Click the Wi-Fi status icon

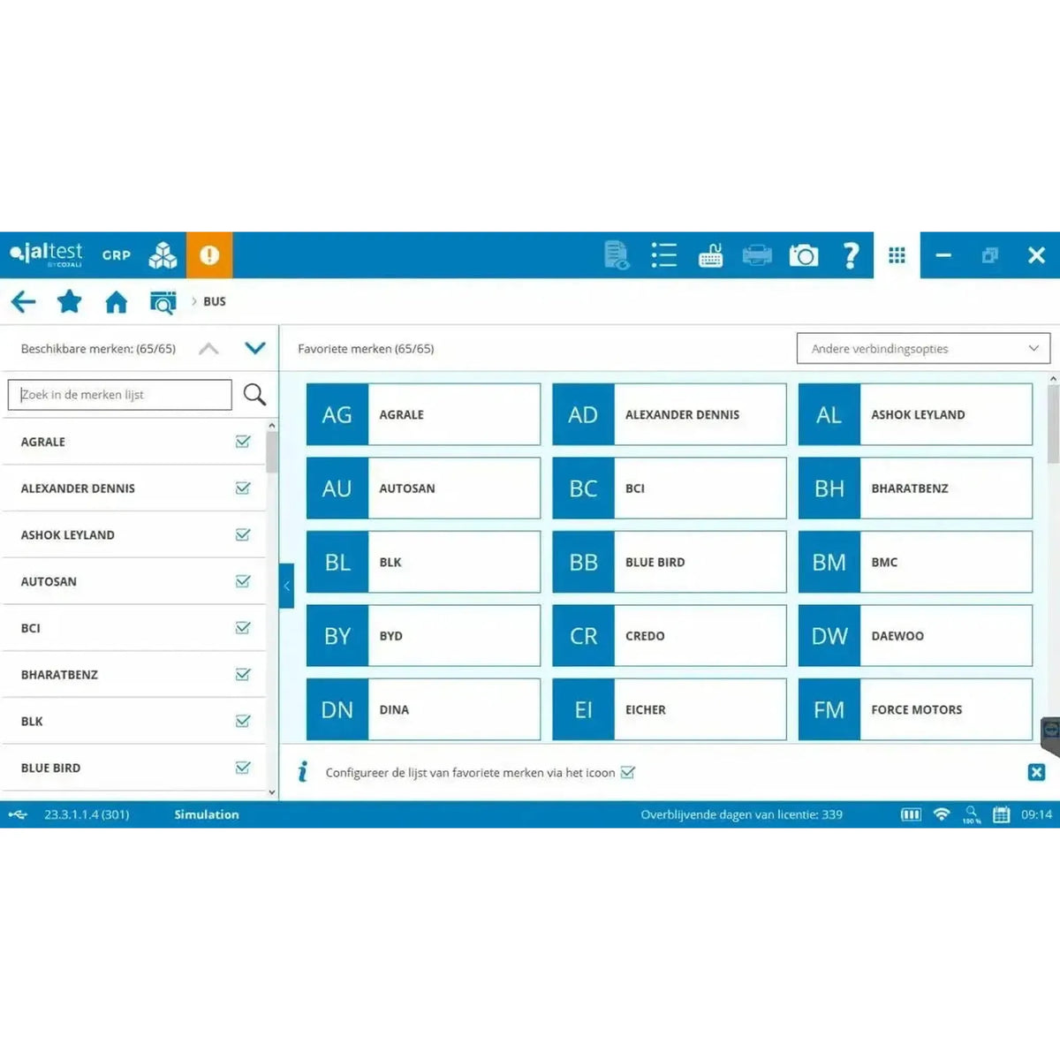[942, 814]
